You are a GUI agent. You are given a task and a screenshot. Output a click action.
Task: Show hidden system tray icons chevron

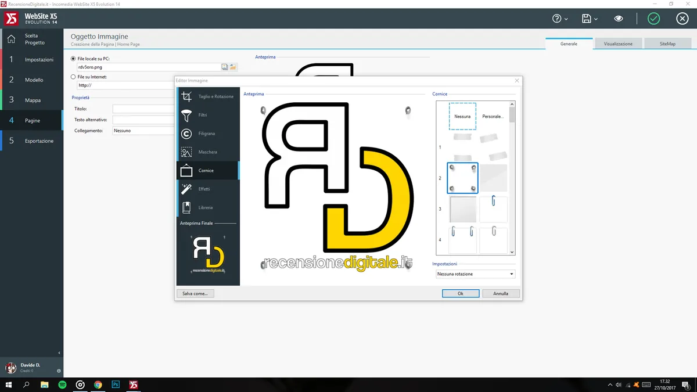coord(609,384)
